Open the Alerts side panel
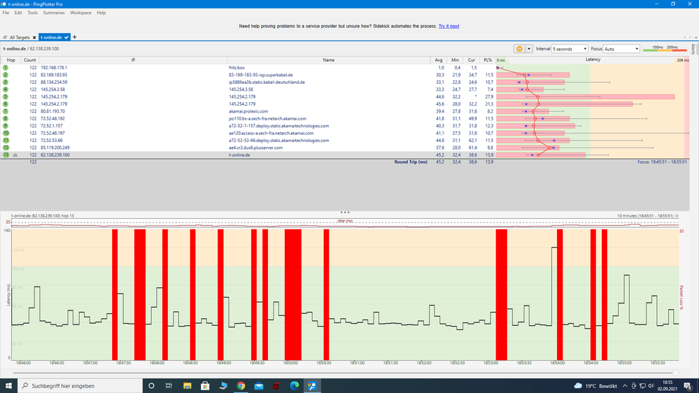The image size is (699, 393). (693, 49)
